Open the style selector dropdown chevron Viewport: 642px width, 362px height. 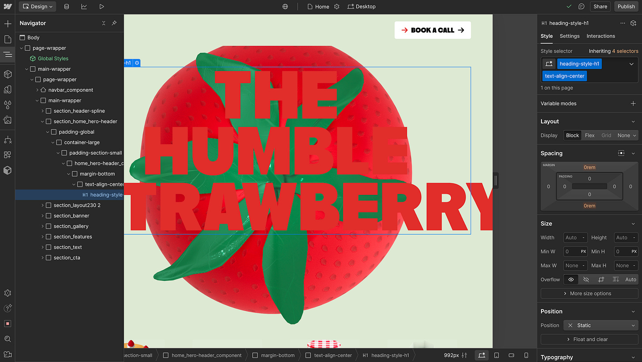(631, 64)
